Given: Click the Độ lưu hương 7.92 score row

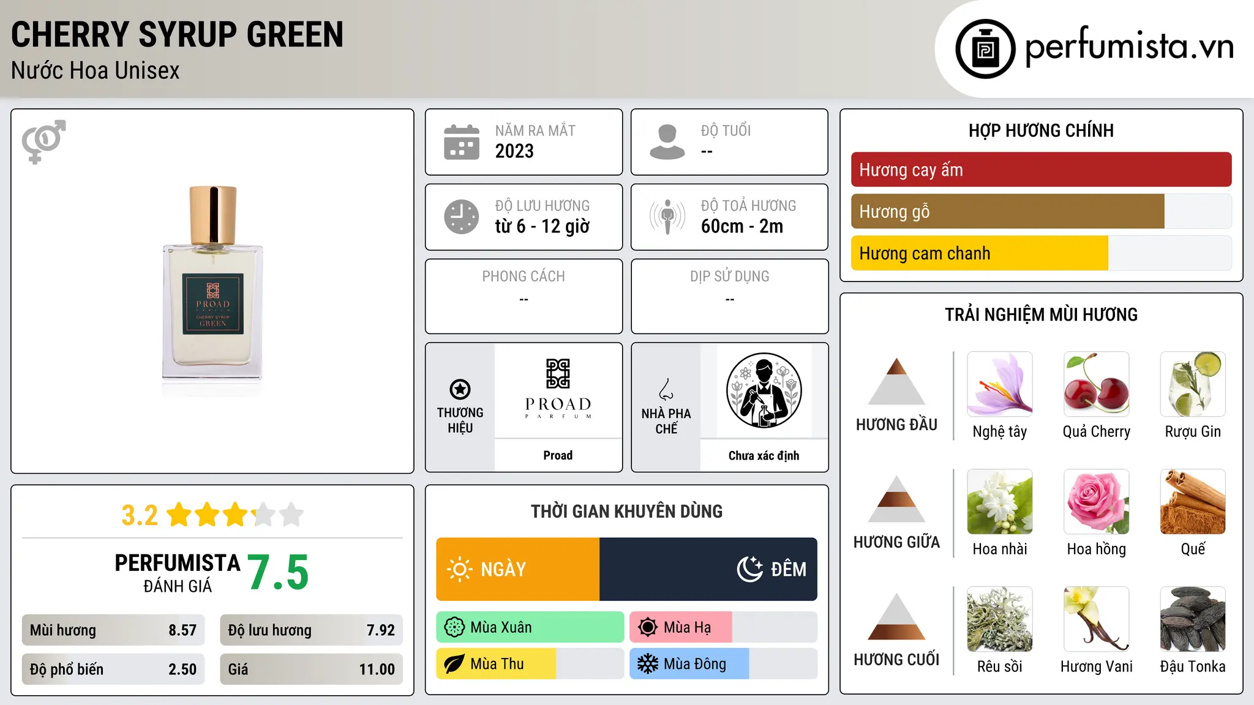Looking at the screenshot, I should pos(311,630).
